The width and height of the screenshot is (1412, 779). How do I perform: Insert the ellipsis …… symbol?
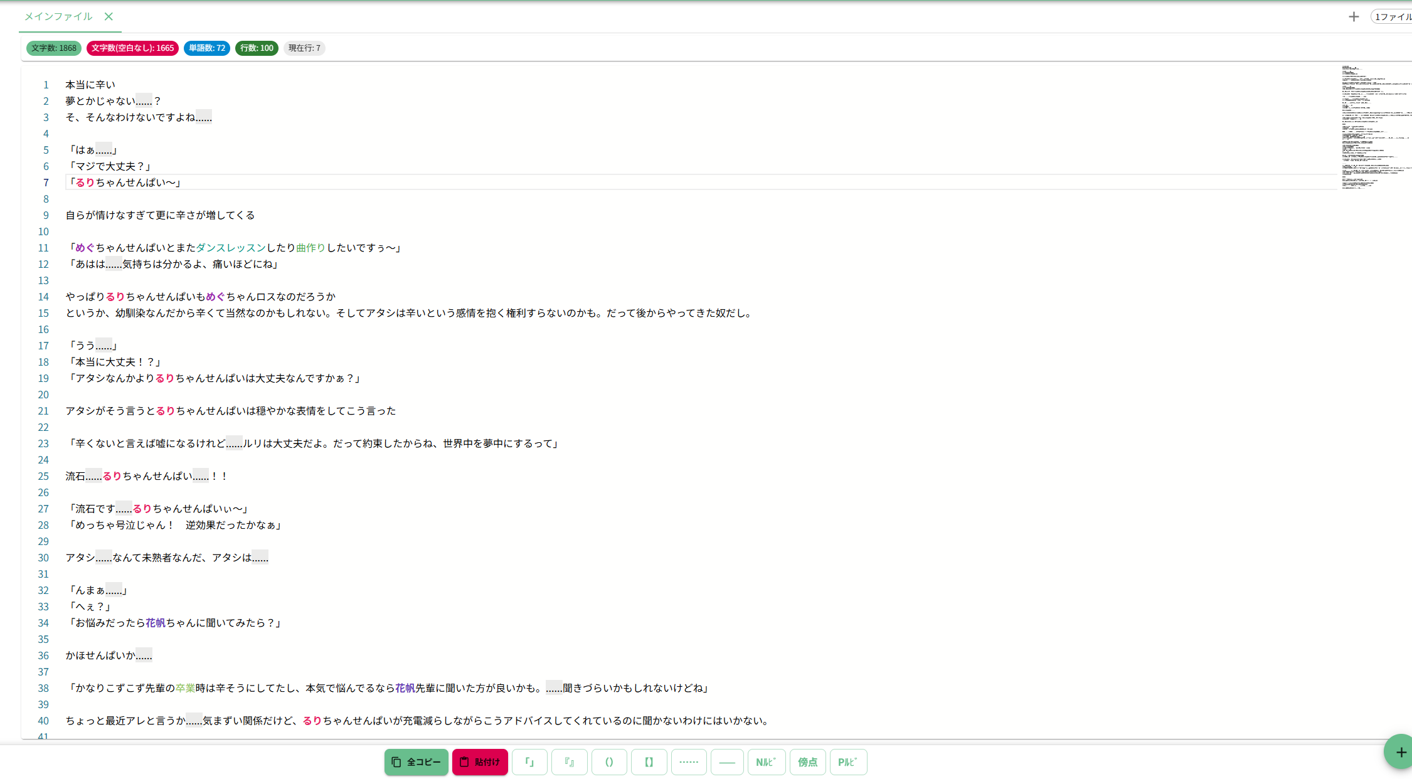click(689, 762)
